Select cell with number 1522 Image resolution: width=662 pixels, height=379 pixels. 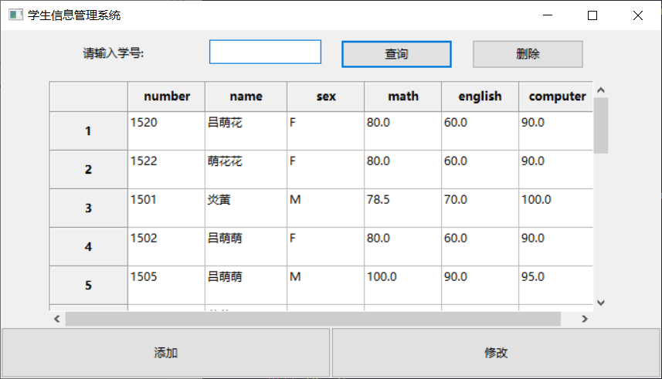tap(166, 170)
